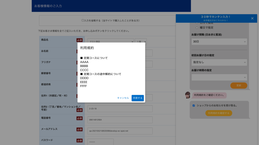The width and height of the screenshot is (259, 145).
Task: Click the 必須 badge next to 商品名
Action: [79, 40]
